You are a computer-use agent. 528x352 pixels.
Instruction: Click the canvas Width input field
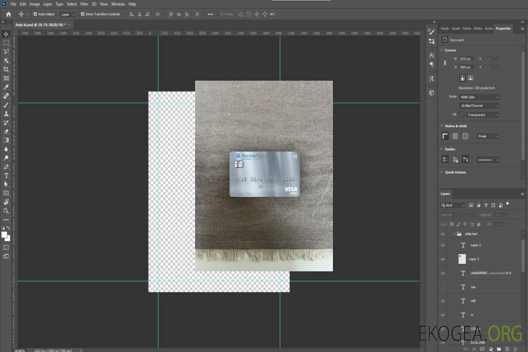466,59
